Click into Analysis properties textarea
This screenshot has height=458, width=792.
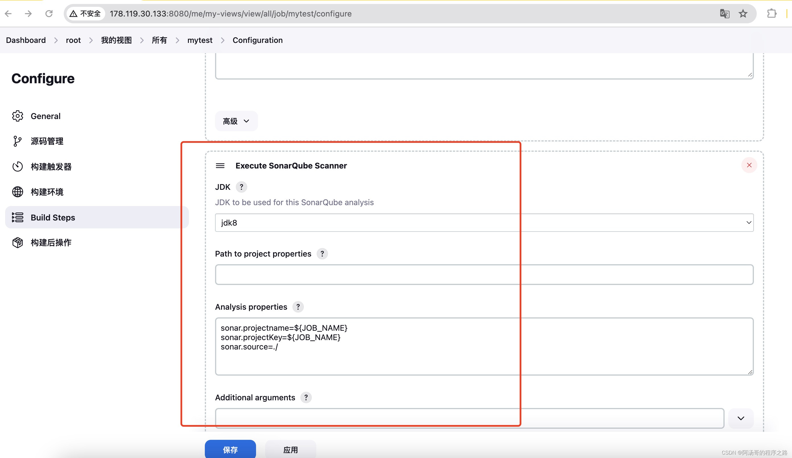[x=484, y=347]
